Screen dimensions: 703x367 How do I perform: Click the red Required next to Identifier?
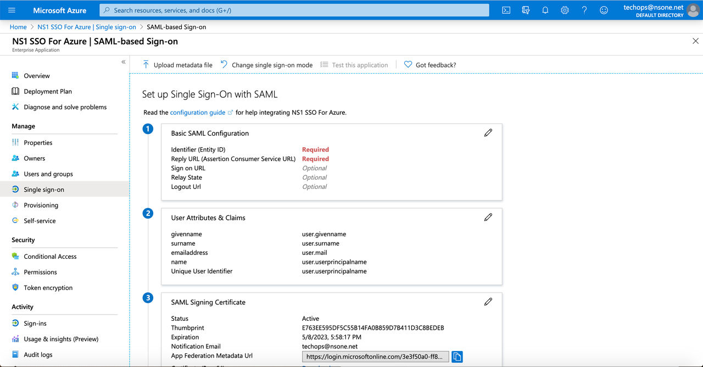tap(315, 149)
